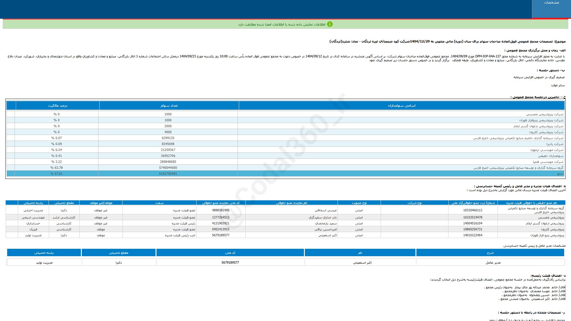Click the اسامی سهامداران column header

(x=401, y=106)
